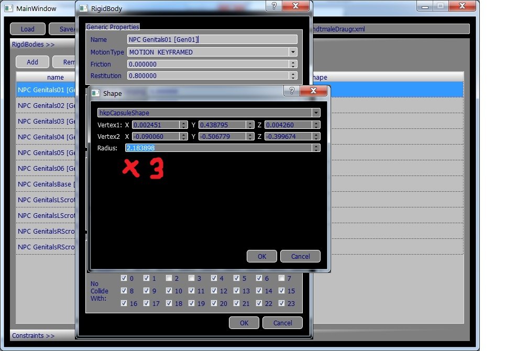Image resolution: width=528 pixels, height=351 pixels.
Task: Click the Add button in MainWindow
Action: point(32,62)
